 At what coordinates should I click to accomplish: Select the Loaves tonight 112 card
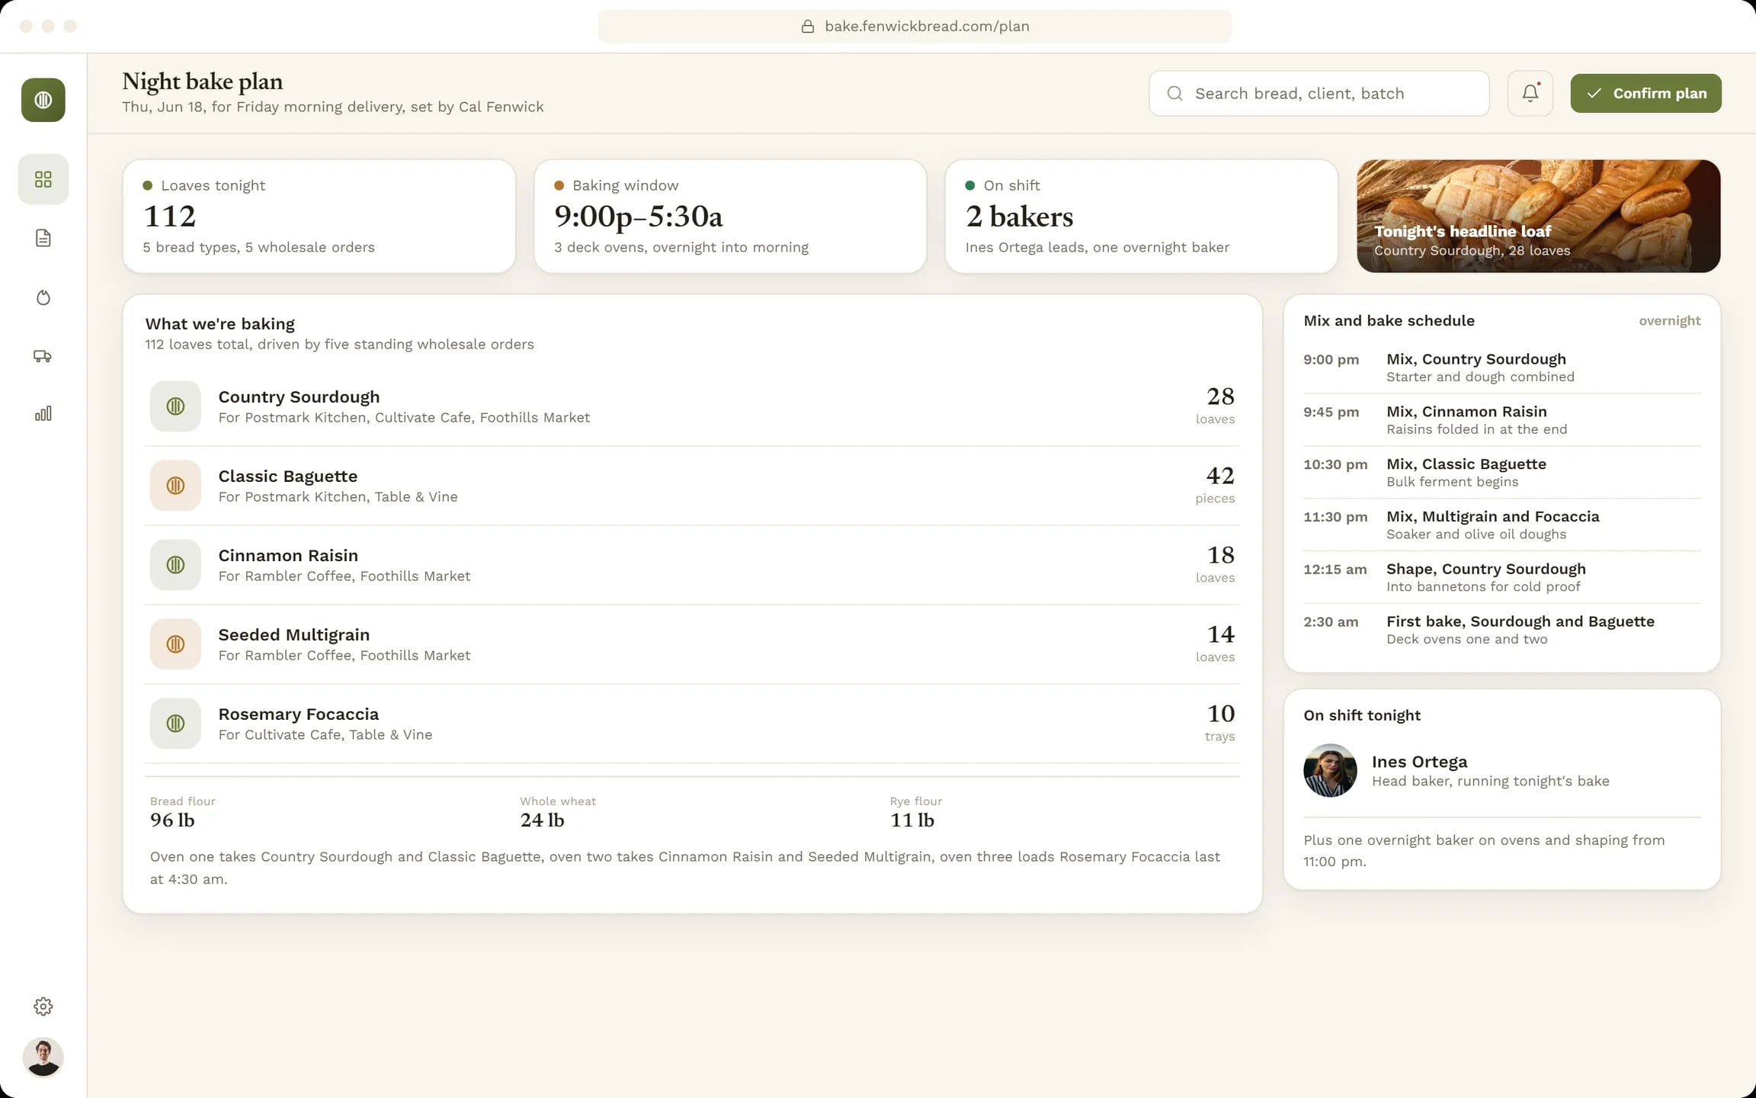pos(319,216)
